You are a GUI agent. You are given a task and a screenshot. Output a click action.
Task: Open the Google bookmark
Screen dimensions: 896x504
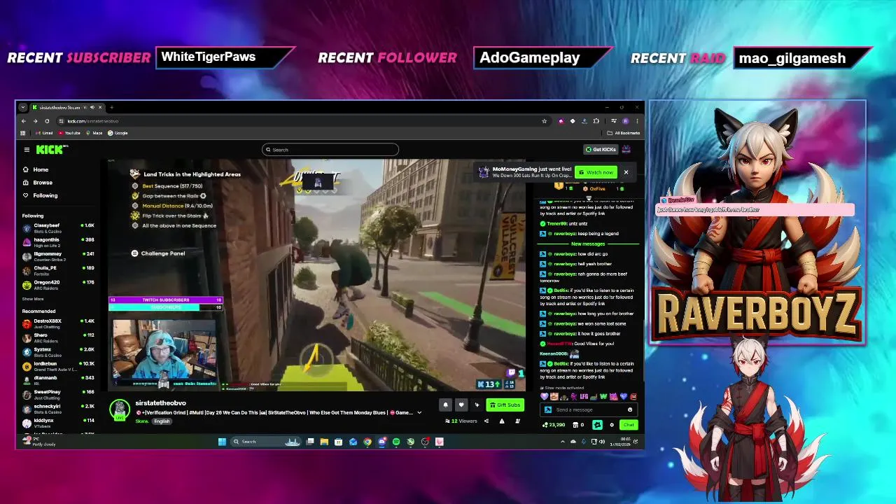pos(118,133)
